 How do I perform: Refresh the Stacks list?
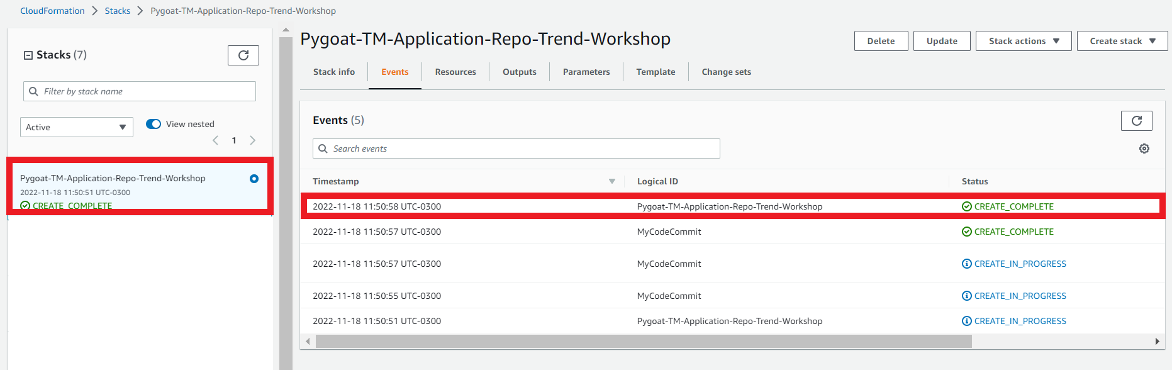243,55
